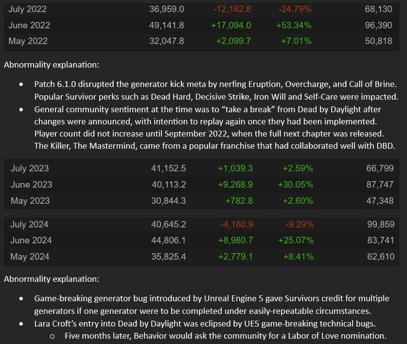
Task: Click the gain figure +2,099.7
Action: [x=233, y=41]
